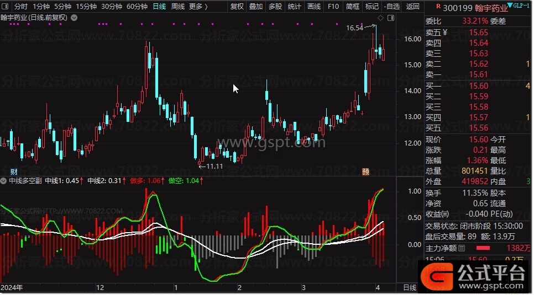This screenshot has width=534, height=295.
Task: Click the 预 forecast marker on chart
Action: pyautogui.click(x=365, y=171)
